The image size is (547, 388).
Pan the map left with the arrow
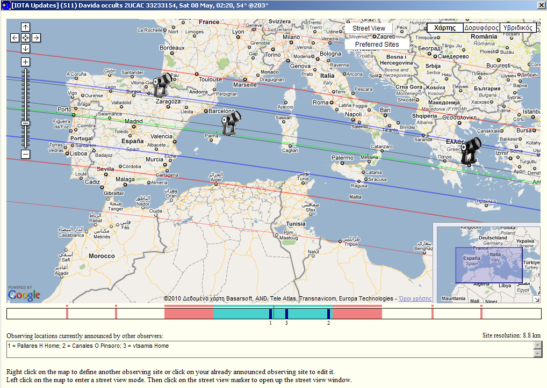coord(15,38)
